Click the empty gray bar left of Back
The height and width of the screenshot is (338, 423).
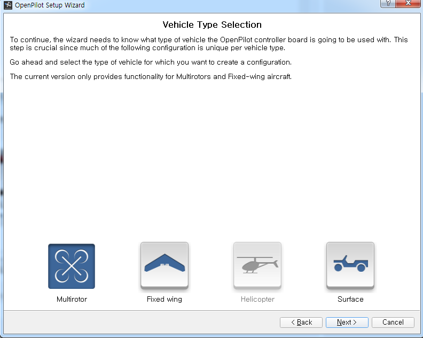click(x=142, y=323)
